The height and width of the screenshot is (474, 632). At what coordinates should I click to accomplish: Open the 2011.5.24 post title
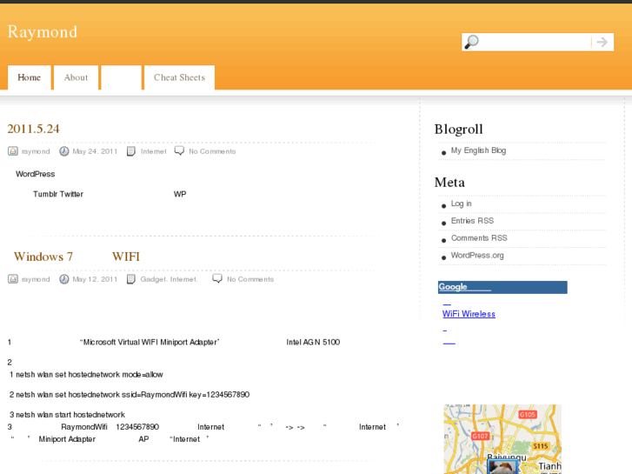pyautogui.click(x=33, y=129)
